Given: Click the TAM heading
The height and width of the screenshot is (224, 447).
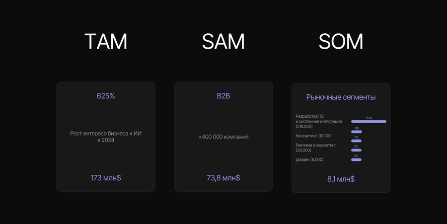Looking at the screenshot, I should pyautogui.click(x=106, y=43).
